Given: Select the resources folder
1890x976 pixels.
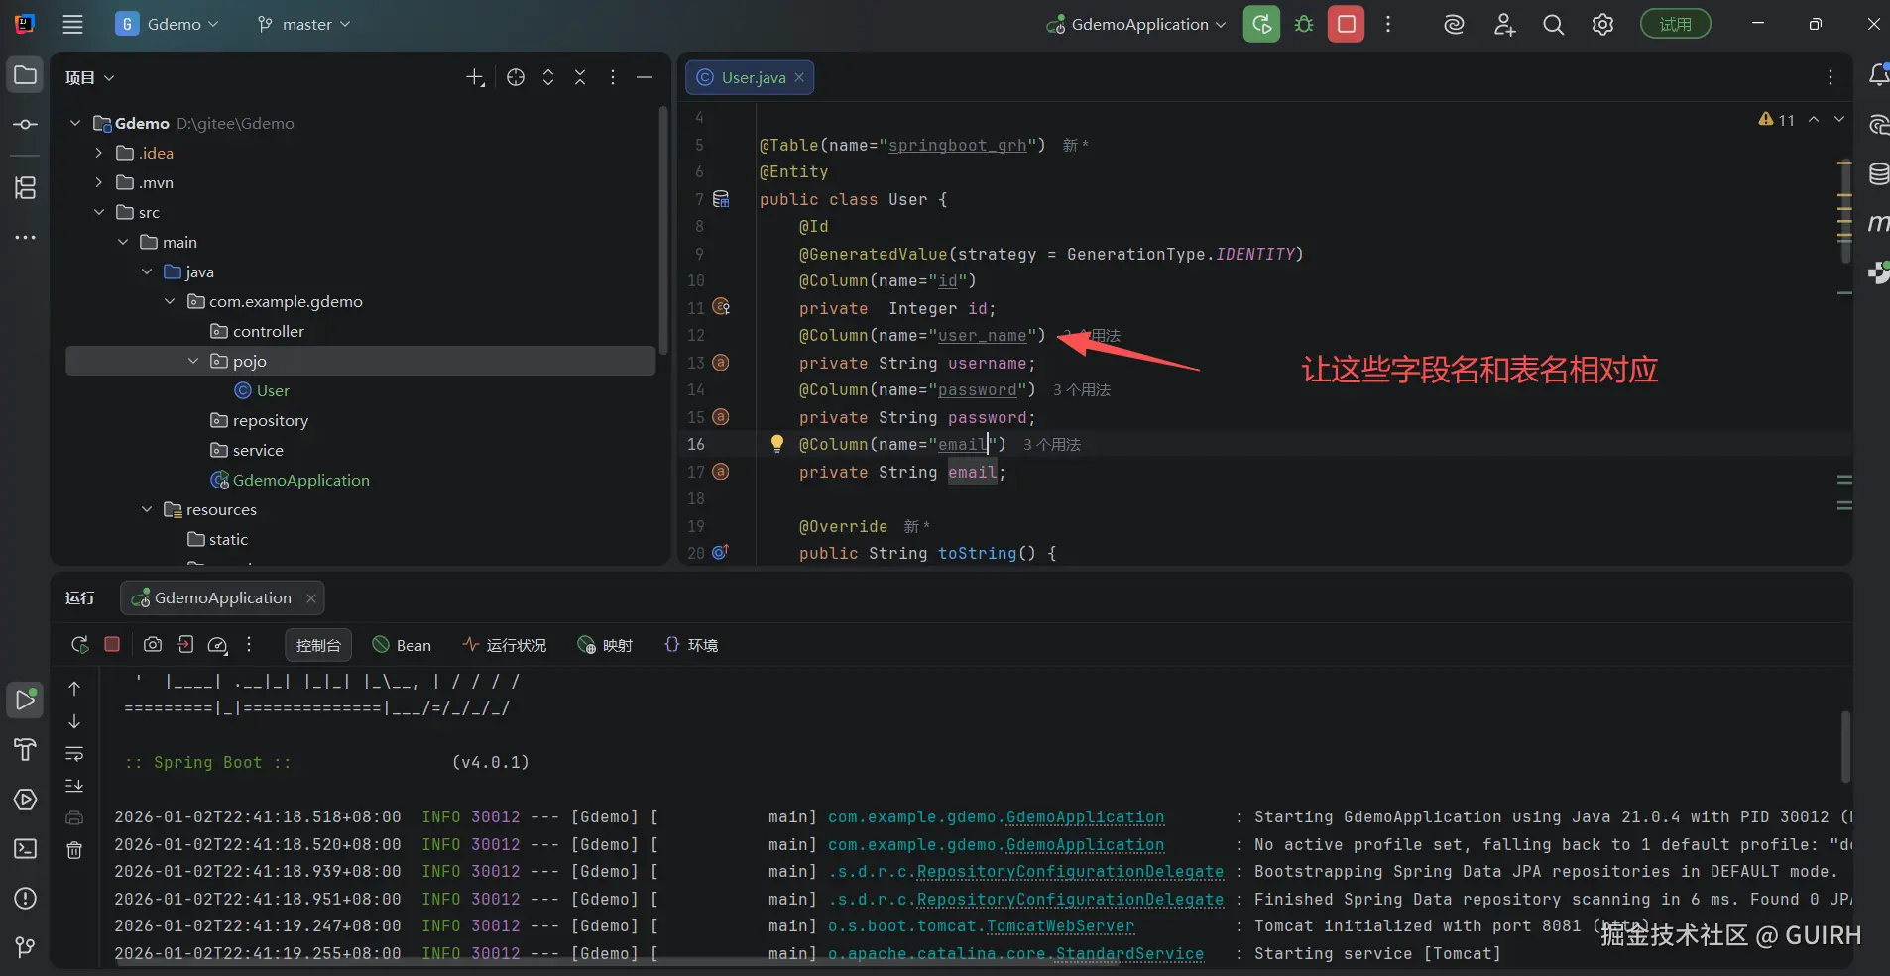Looking at the screenshot, I should pyautogui.click(x=210, y=509).
